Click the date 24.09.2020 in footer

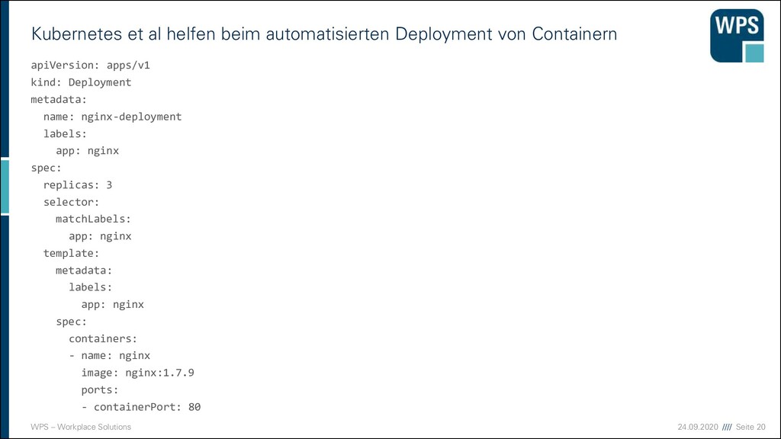tap(697, 427)
